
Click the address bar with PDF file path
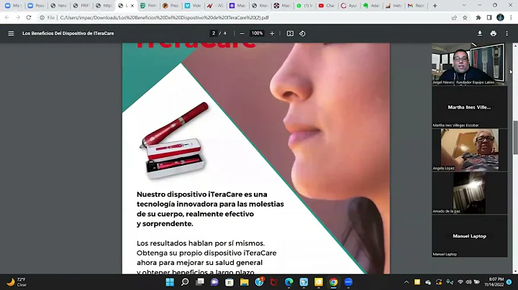coord(245,17)
